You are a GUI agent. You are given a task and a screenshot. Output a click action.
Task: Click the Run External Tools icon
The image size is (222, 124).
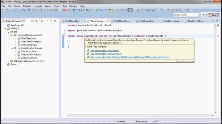click(x=87, y=10)
